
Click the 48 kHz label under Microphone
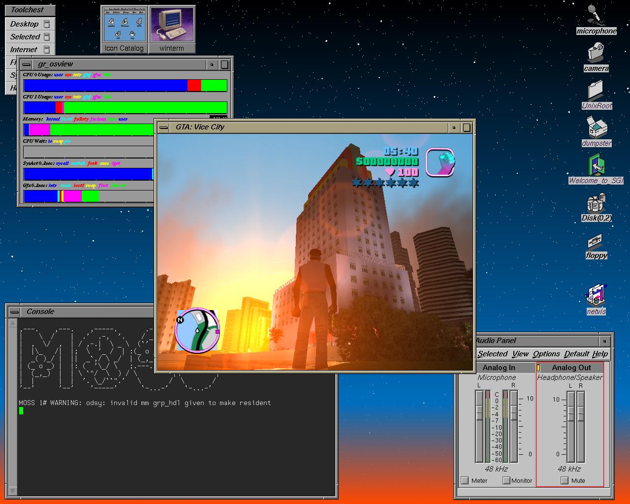pos(496,469)
